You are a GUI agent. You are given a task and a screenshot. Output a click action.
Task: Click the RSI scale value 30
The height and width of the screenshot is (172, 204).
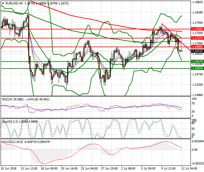(x=193, y=111)
